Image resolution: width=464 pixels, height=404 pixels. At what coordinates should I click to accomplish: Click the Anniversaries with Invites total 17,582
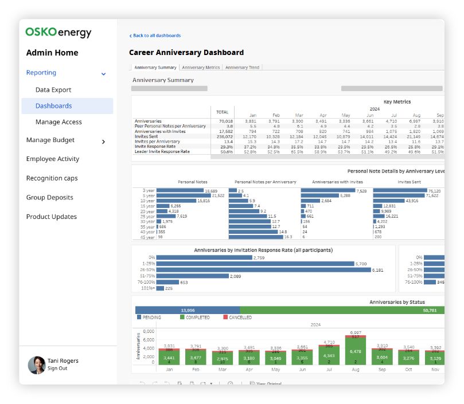coord(226,131)
